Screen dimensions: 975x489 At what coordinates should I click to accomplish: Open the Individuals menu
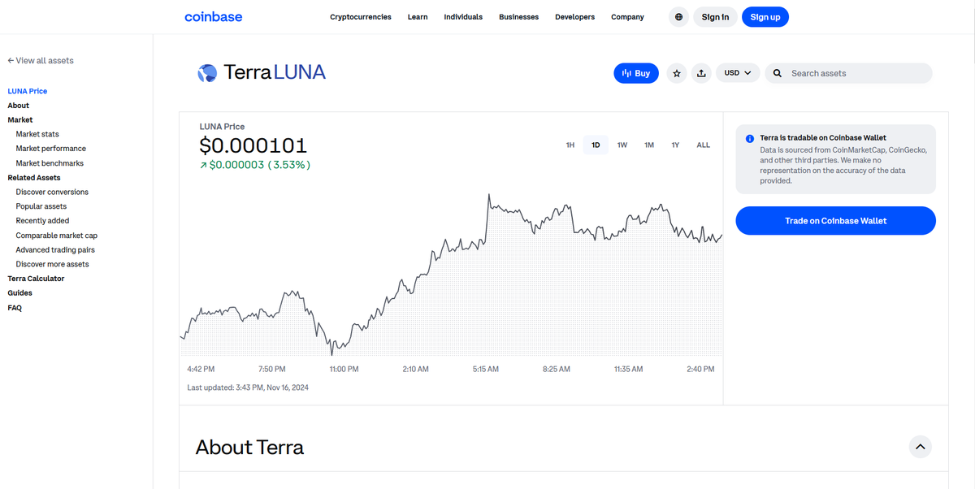463,17
